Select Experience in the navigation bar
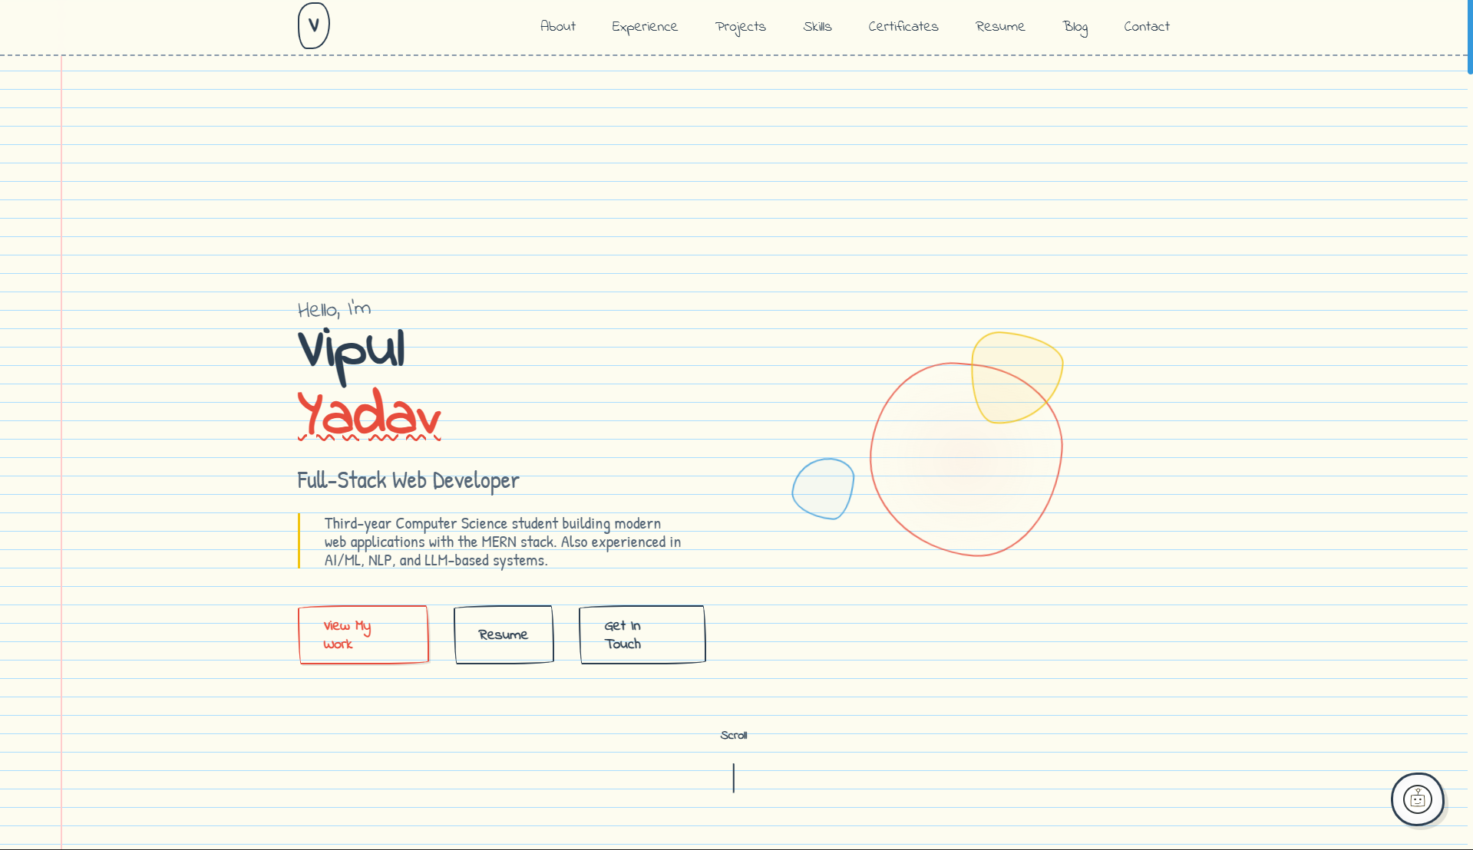Screen dimensions: 1473x850 coord(645,25)
